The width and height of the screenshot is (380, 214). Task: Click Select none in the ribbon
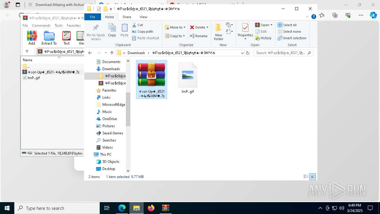click(x=289, y=32)
